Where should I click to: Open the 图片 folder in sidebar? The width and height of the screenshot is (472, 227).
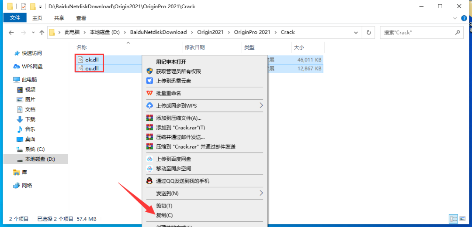(x=31, y=99)
